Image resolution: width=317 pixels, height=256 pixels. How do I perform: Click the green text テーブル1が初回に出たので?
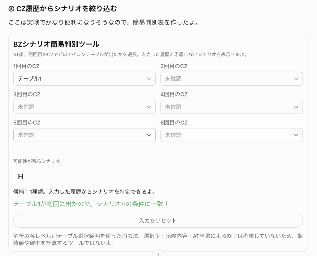[52, 204]
